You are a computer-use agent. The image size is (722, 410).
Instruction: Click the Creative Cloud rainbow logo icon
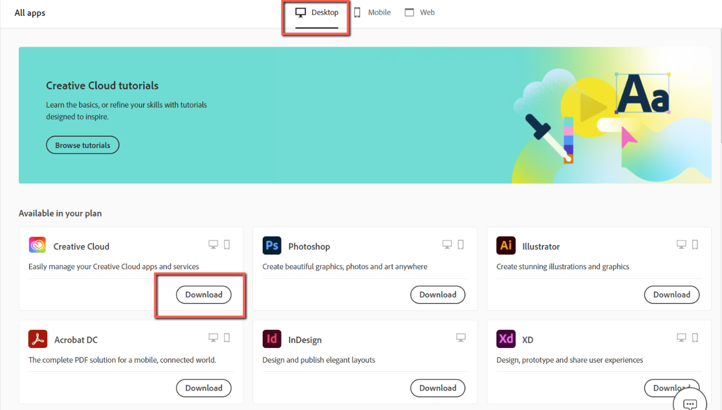37,245
